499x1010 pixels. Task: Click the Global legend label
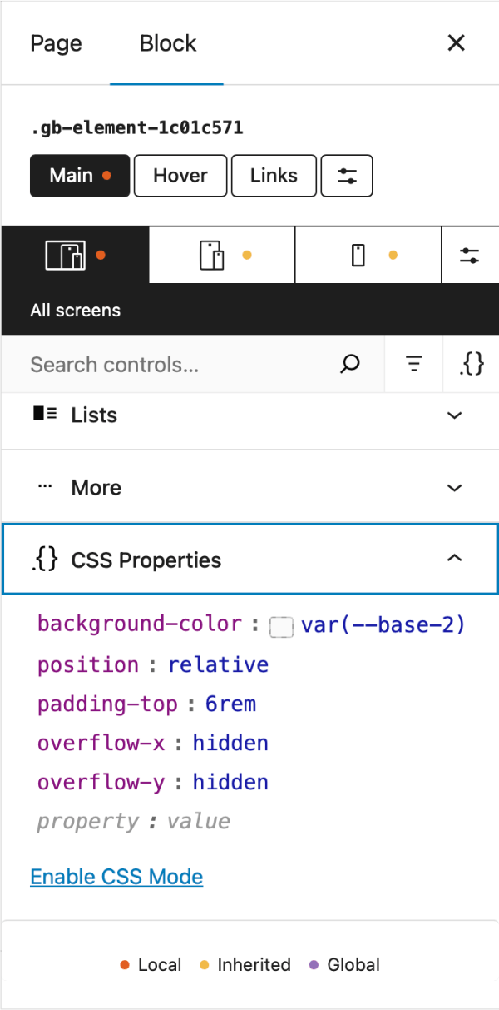tap(353, 965)
